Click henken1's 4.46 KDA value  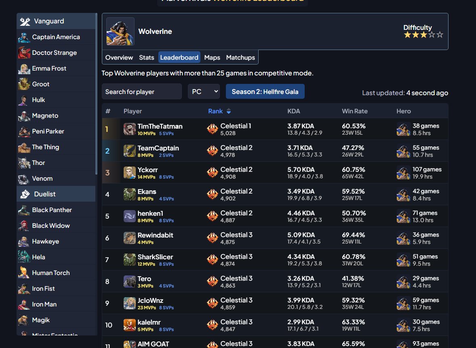(x=301, y=213)
